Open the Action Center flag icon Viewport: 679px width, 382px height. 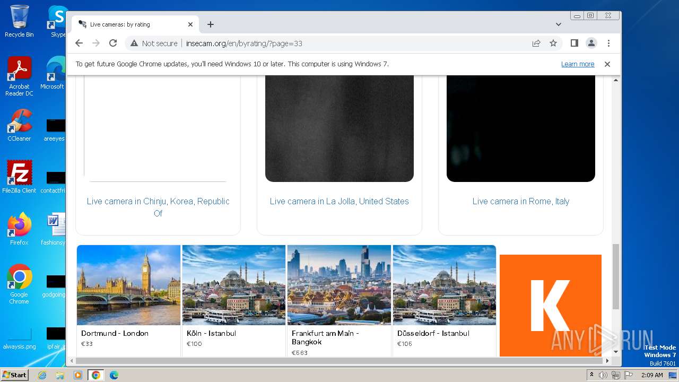point(628,375)
